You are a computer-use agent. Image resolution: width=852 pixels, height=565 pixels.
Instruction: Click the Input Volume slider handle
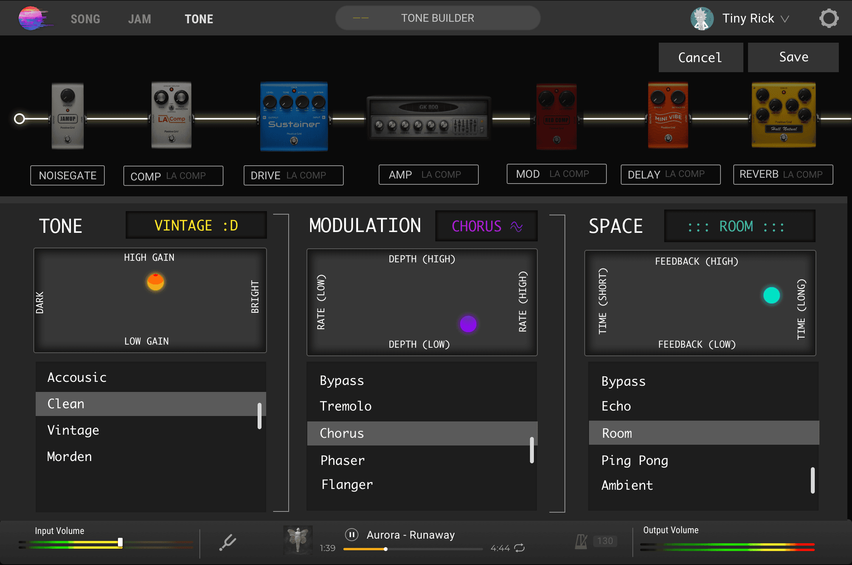point(120,542)
